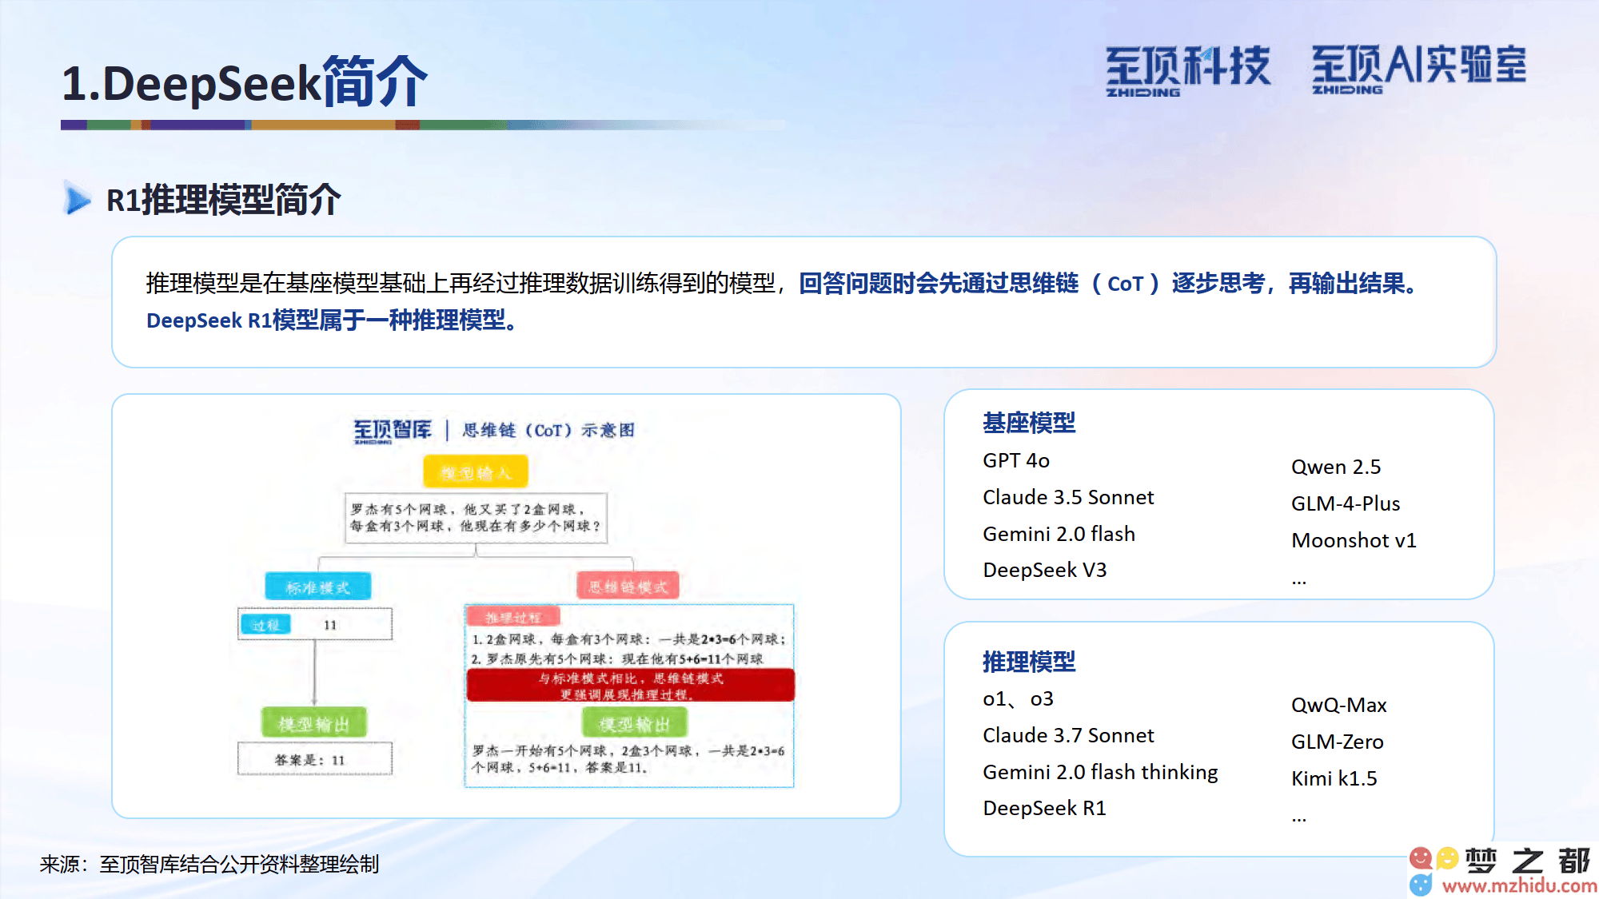Click the source note 来源：至顶智库结合公开资料整理绘制
This screenshot has width=1599, height=899.
point(209,865)
